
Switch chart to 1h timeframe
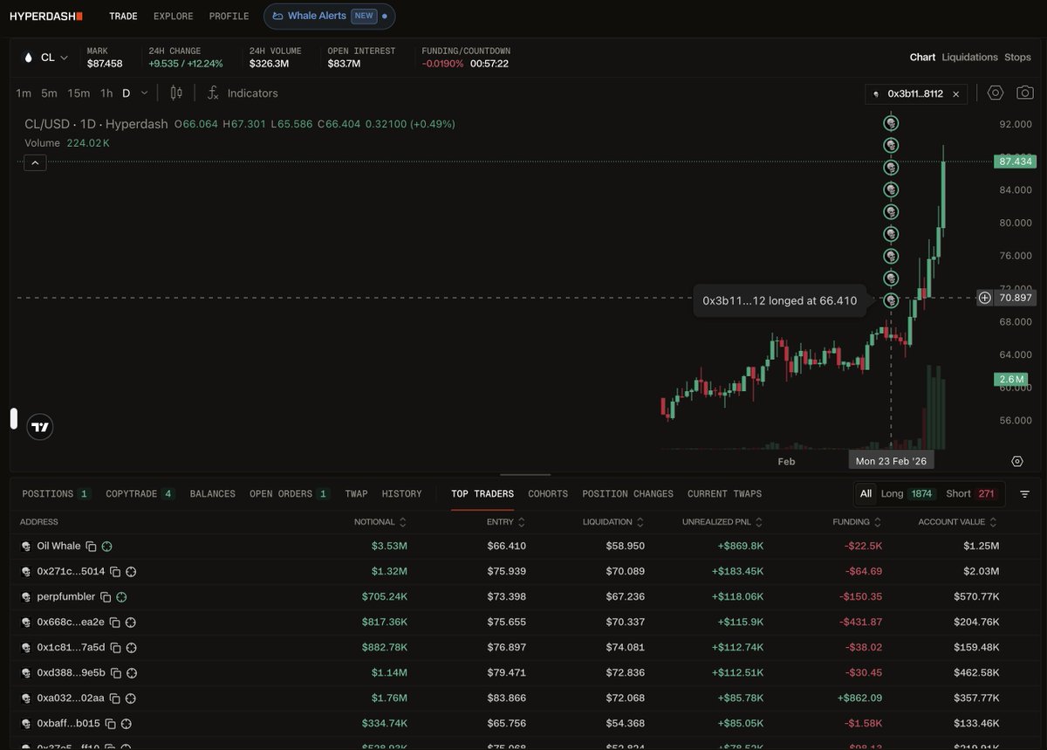tap(106, 93)
